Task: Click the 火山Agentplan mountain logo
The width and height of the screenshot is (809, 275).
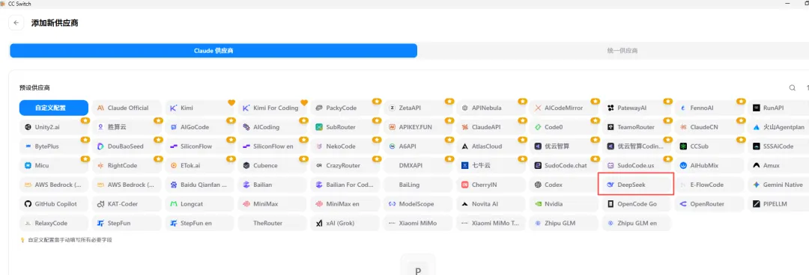Action: [x=757, y=127]
